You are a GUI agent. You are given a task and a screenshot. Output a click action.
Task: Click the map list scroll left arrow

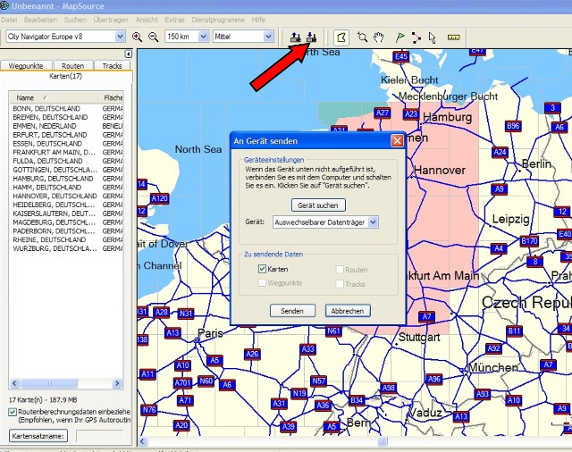tap(14, 383)
